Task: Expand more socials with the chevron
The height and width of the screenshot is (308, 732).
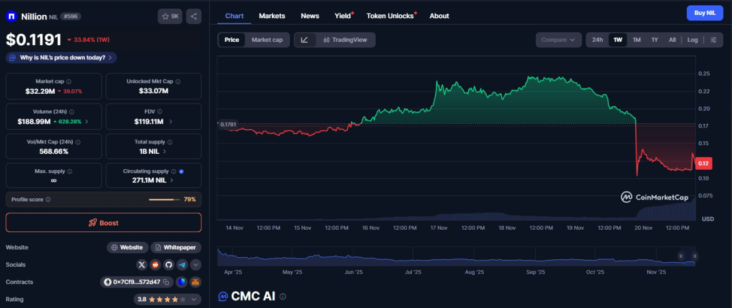Action: pyautogui.click(x=196, y=265)
